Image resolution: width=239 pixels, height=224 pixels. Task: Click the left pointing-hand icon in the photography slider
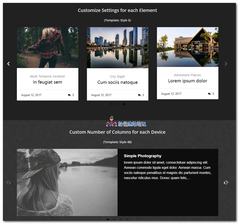(8, 182)
